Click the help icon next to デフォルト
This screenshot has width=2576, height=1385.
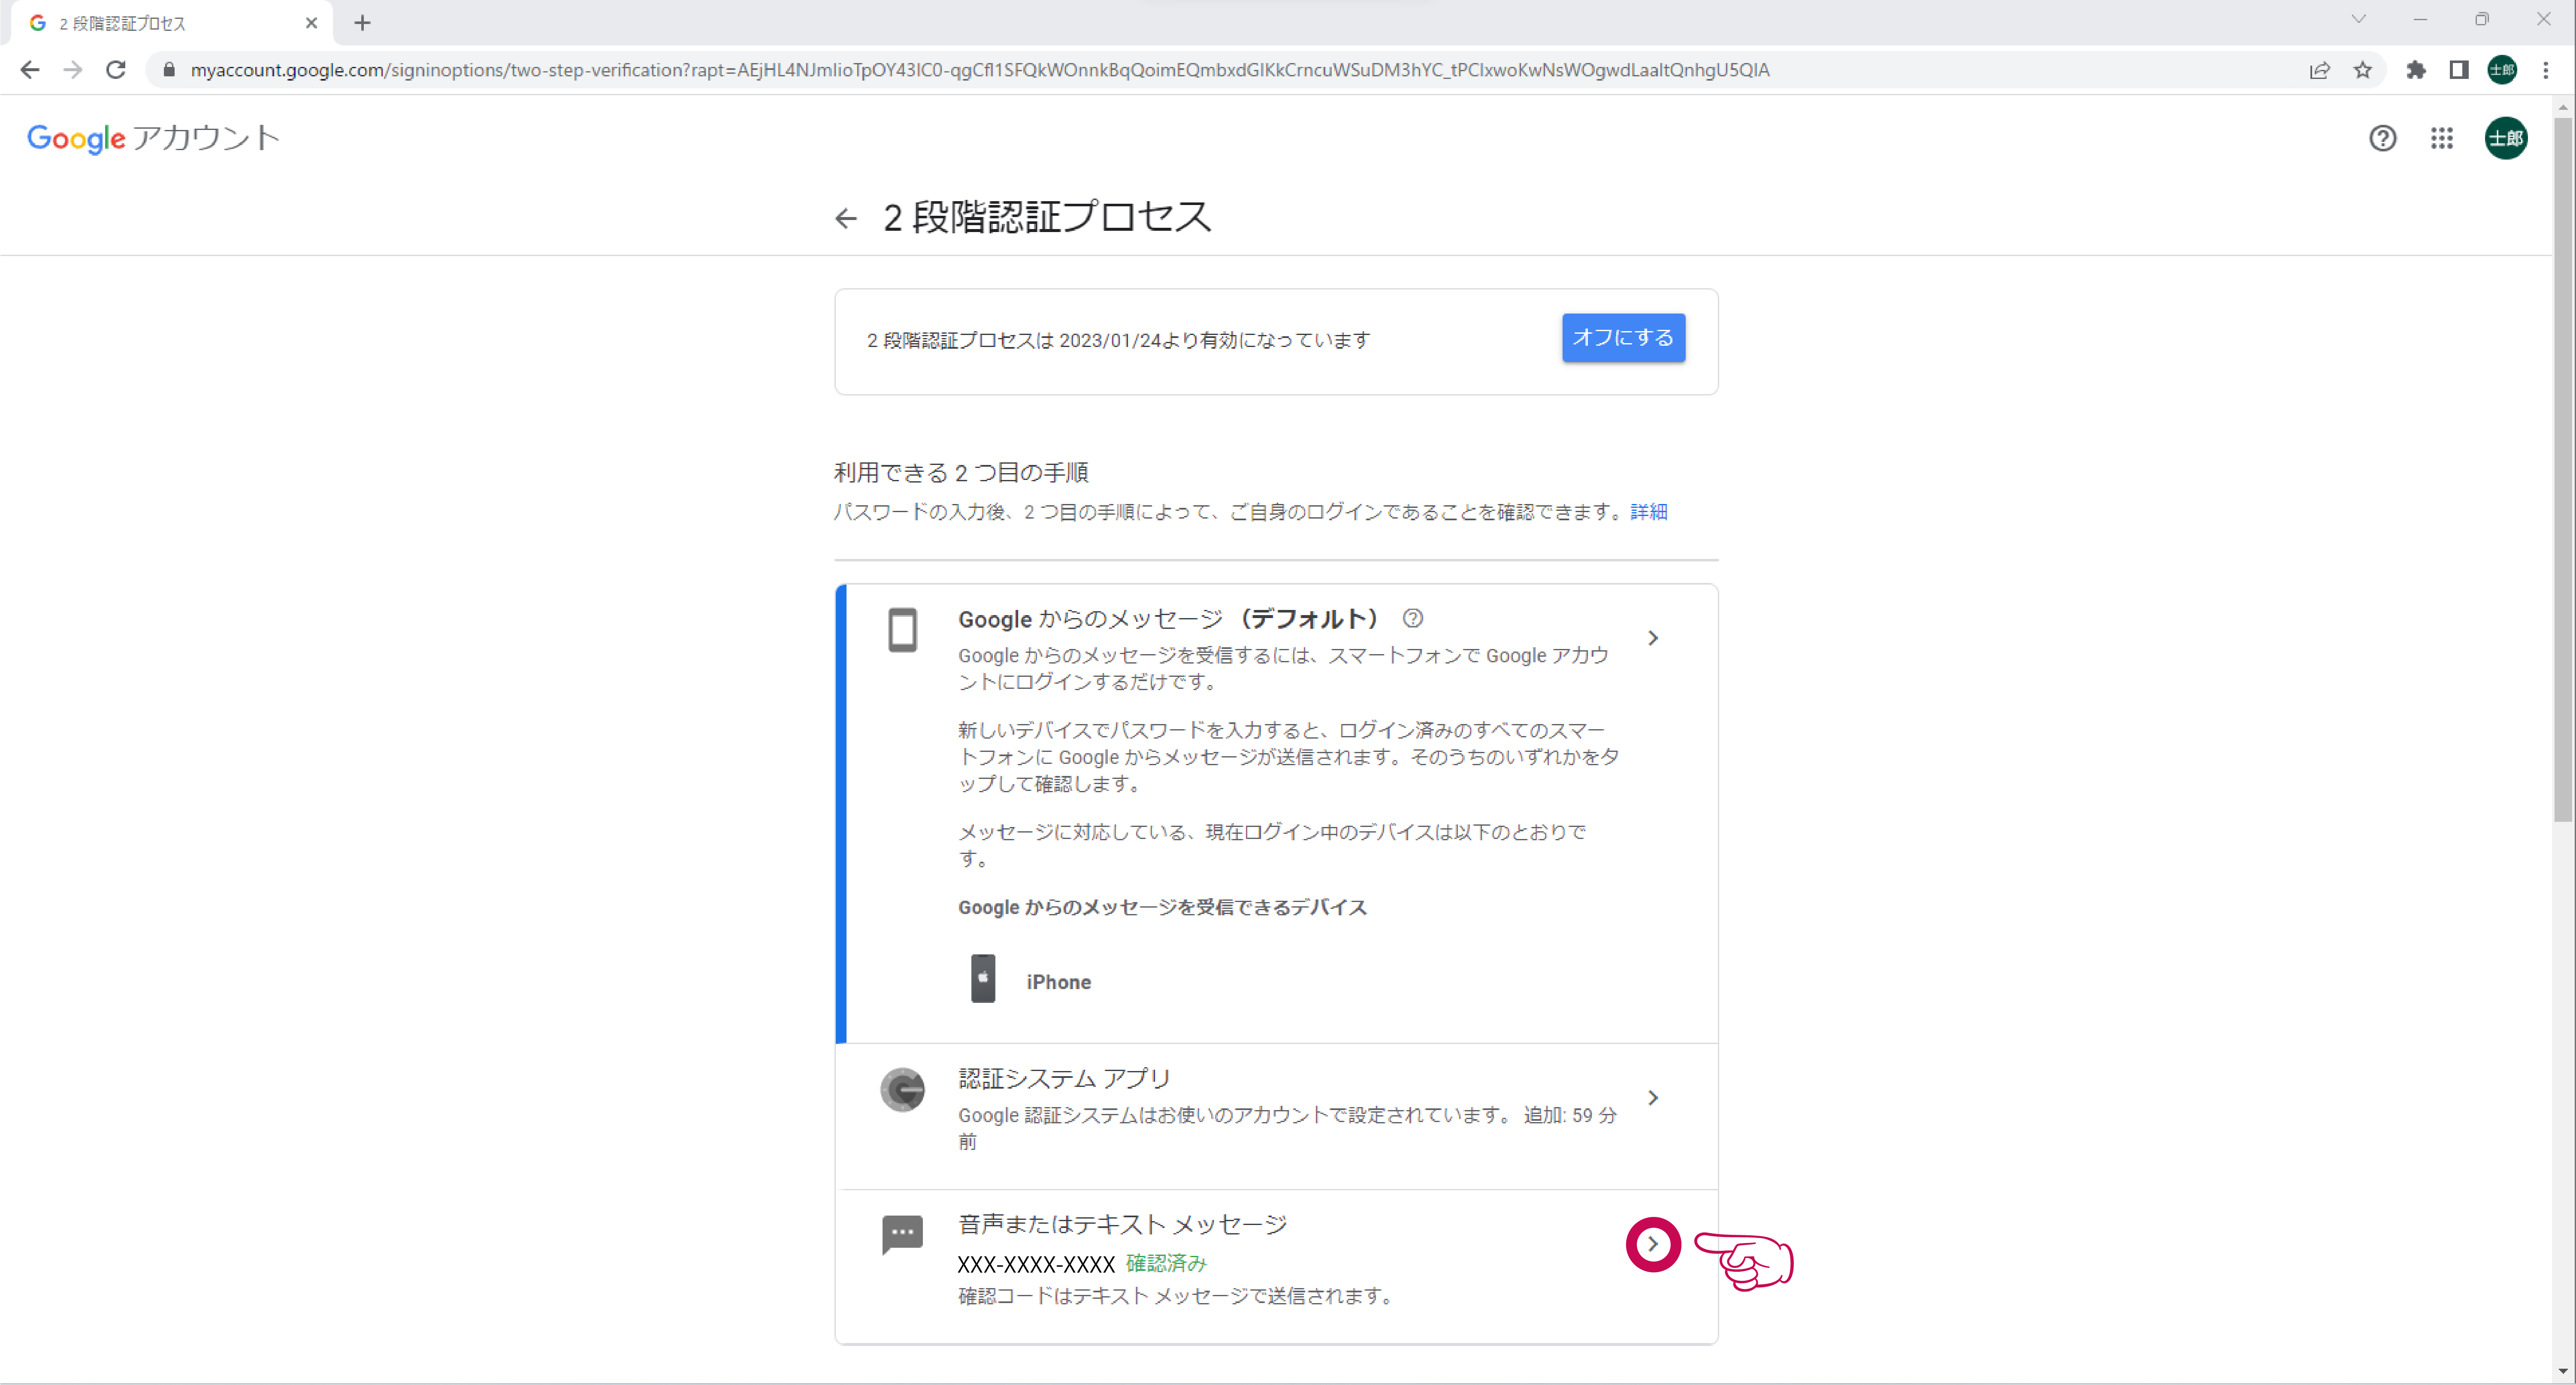[1412, 618]
